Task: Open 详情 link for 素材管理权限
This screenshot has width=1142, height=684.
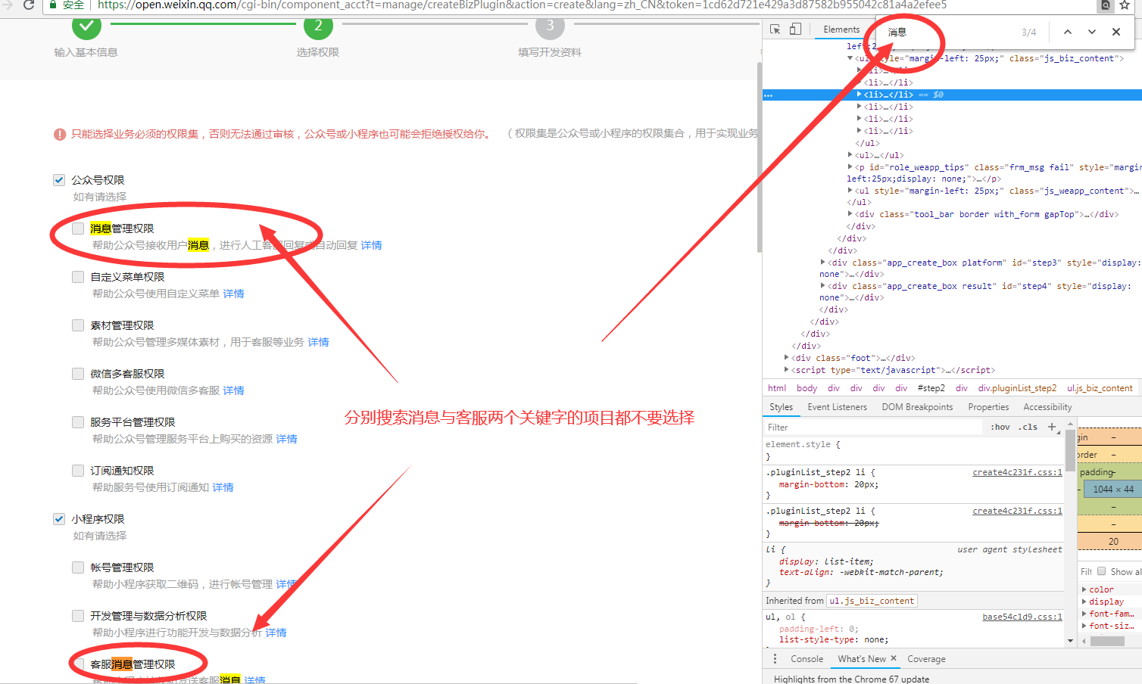Action: 318,342
